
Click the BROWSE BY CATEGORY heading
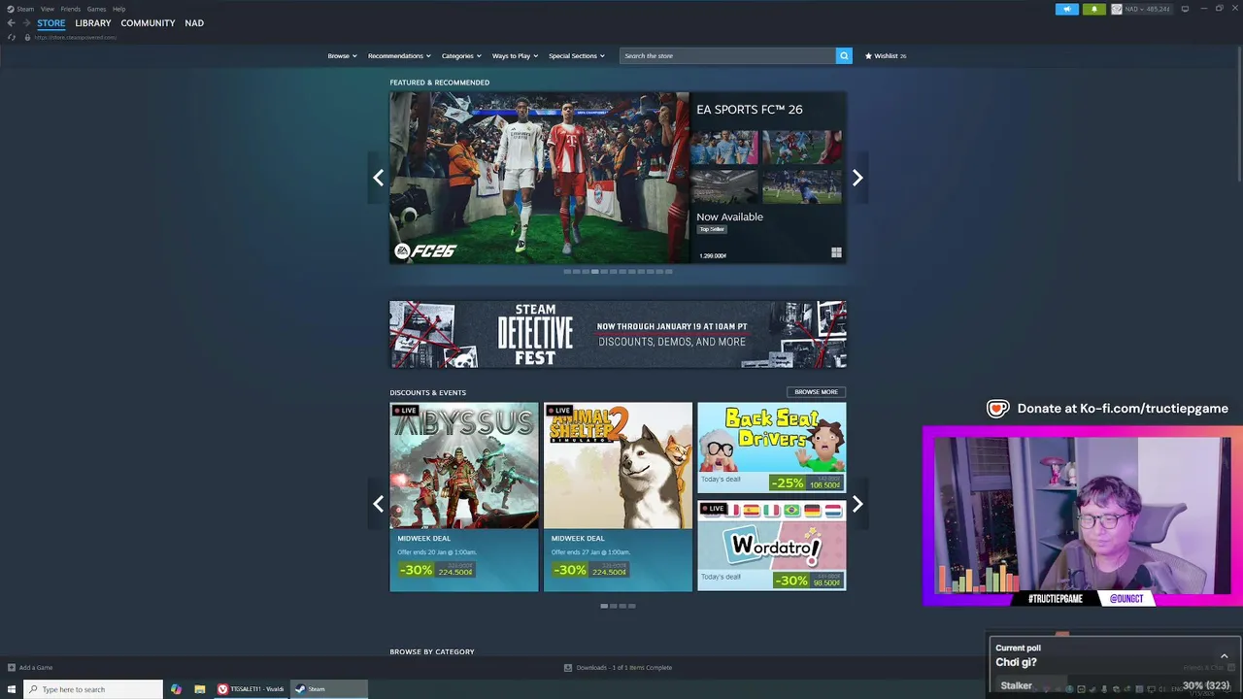click(432, 651)
